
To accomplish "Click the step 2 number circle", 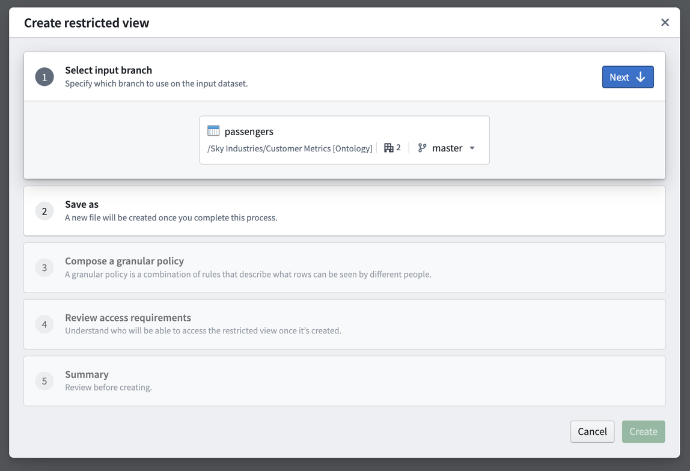I will point(44,211).
